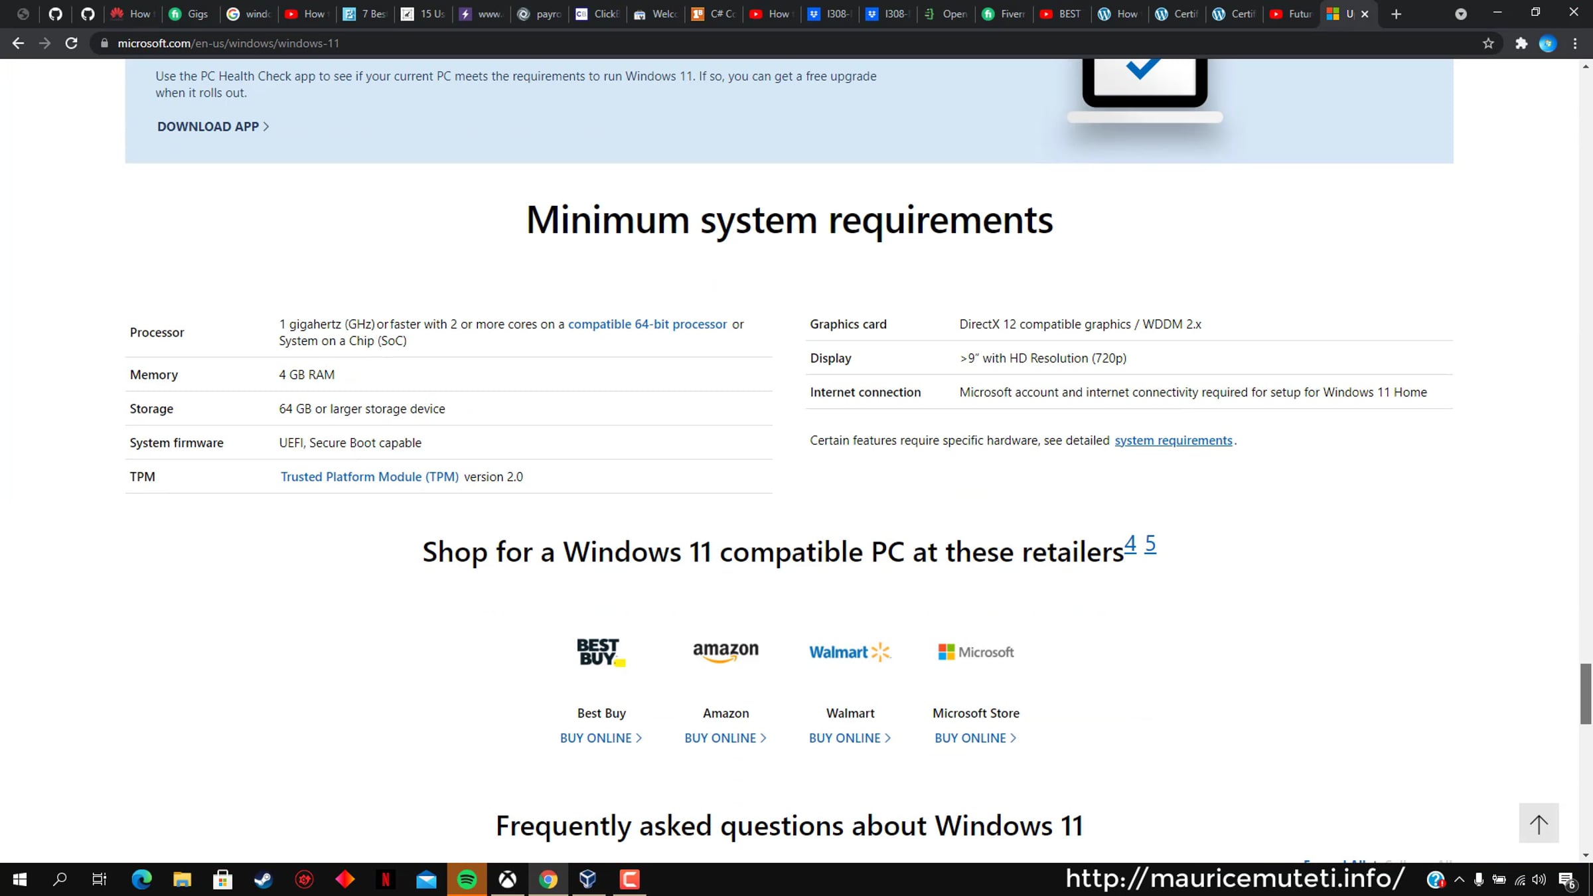Screen dimensions: 1593x896
Task: Open the Chrome three-dot menu
Action: [1575, 43]
